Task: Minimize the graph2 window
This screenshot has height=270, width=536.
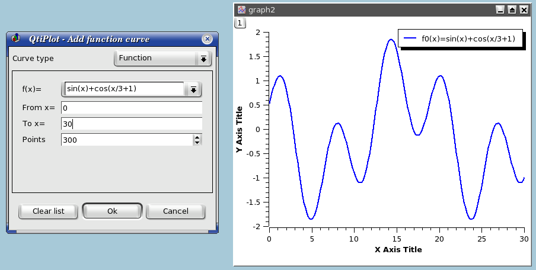Action: (500, 9)
